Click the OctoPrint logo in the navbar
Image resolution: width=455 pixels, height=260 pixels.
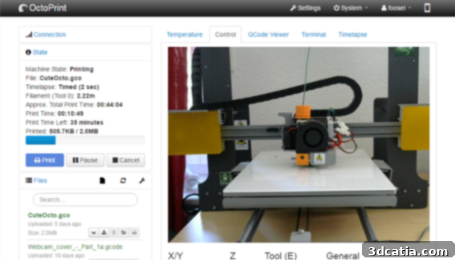point(43,8)
